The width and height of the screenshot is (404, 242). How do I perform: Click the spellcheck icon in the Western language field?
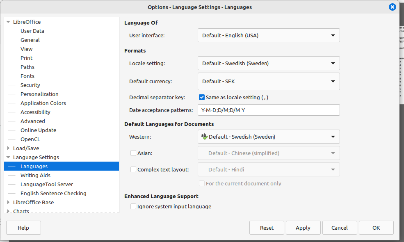coord(204,137)
